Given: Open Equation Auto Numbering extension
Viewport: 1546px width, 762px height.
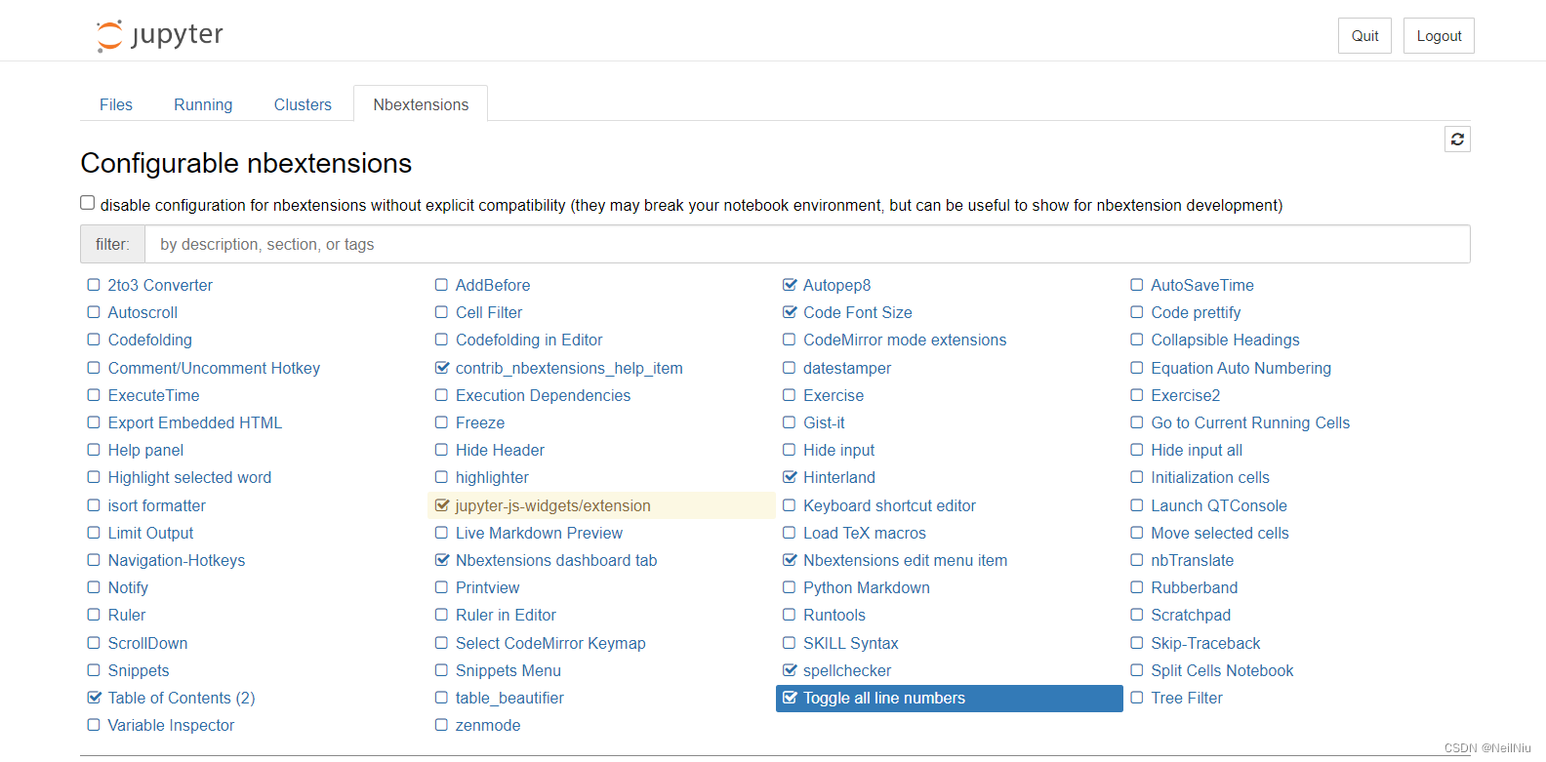Looking at the screenshot, I should tap(1241, 368).
